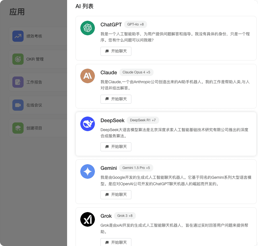258x246 pixels.
Task: Click the GPT-4o +8 model tag
Action: [x=135, y=24]
